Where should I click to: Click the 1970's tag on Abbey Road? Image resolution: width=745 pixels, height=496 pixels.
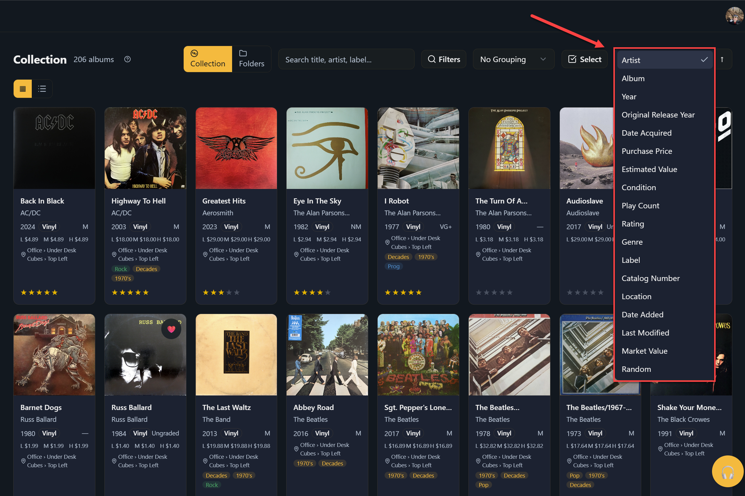pyautogui.click(x=305, y=463)
